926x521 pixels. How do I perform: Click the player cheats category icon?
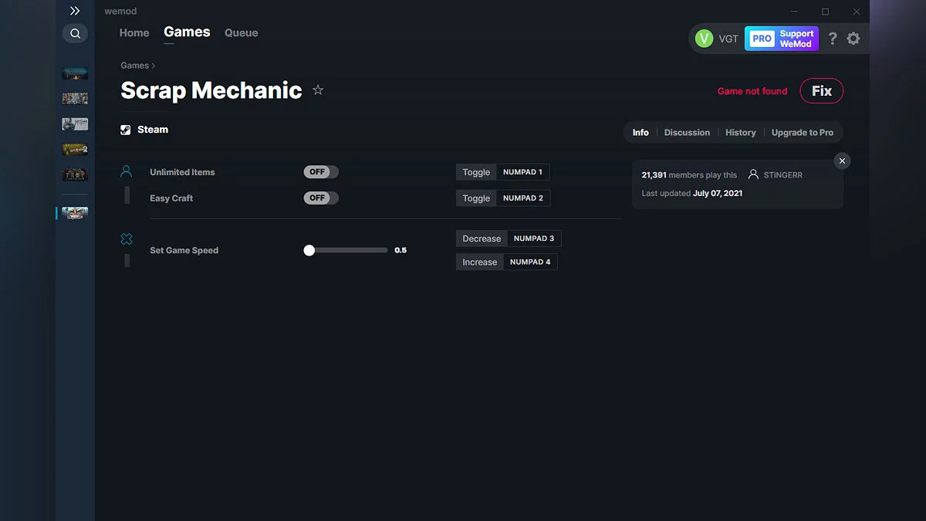(x=127, y=171)
